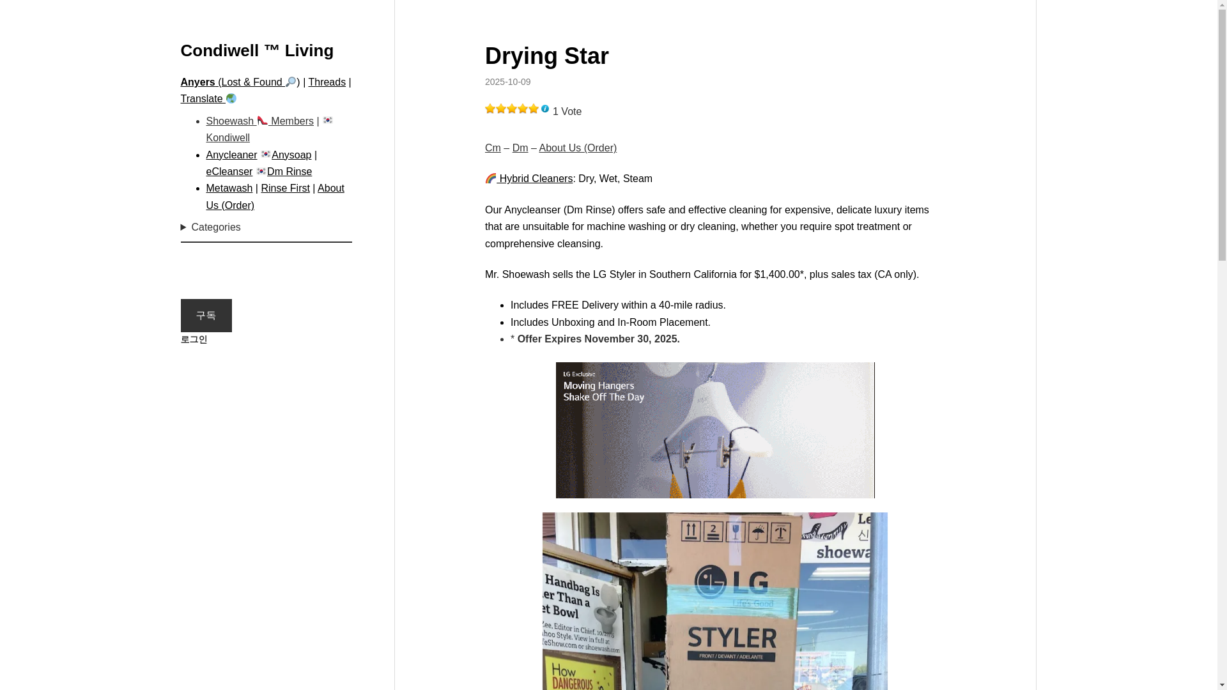
Task: Click the Moving Hangers LG image
Action: coord(715,430)
